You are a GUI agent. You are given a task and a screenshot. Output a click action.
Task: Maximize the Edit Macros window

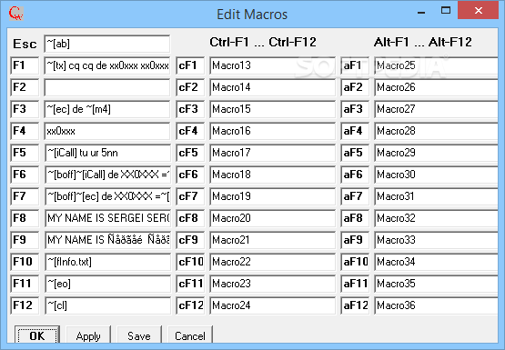pyautogui.click(x=446, y=10)
